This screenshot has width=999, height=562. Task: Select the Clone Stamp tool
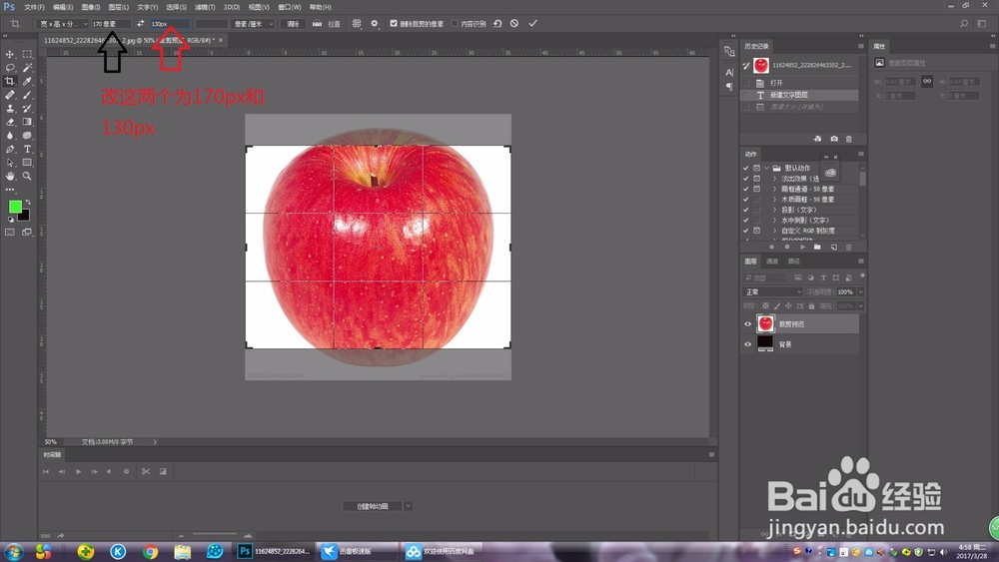pos(10,108)
